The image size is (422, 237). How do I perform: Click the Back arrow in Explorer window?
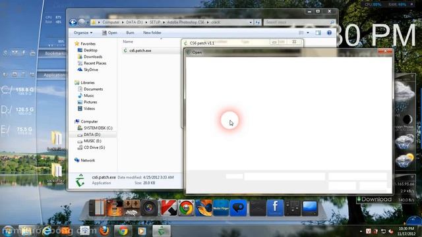point(73,22)
